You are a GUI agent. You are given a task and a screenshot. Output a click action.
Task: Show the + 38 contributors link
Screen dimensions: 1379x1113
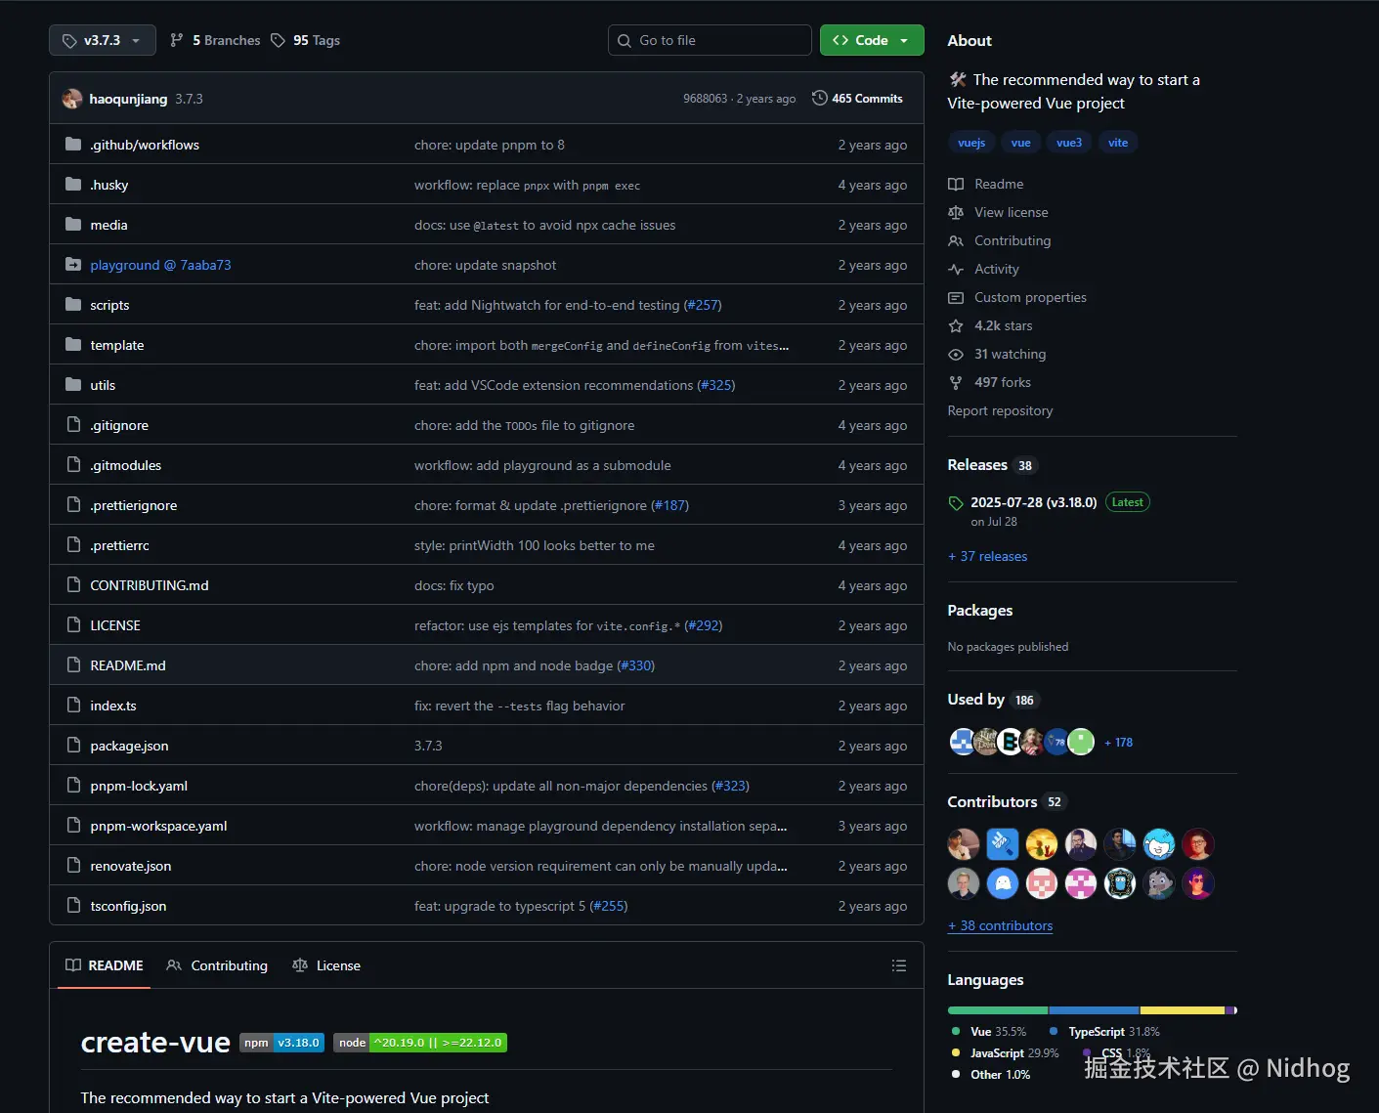pyautogui.click(x=1000, y=925)
